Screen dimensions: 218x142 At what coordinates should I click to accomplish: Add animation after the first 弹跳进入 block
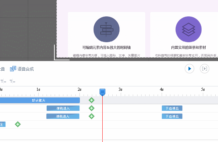point(92,108)
